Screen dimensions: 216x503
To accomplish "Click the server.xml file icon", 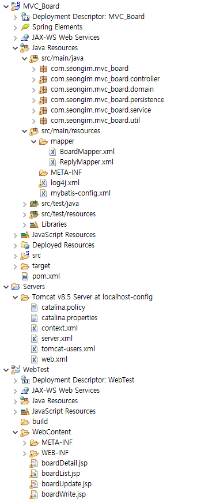I will pyautogui.click(x=34, y=339).
